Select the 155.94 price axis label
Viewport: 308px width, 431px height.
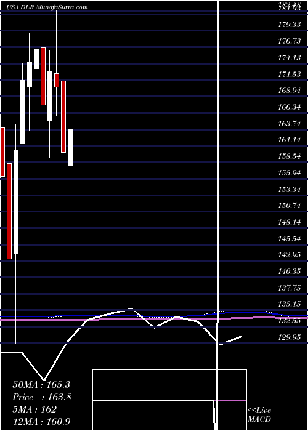coord(289,172)
